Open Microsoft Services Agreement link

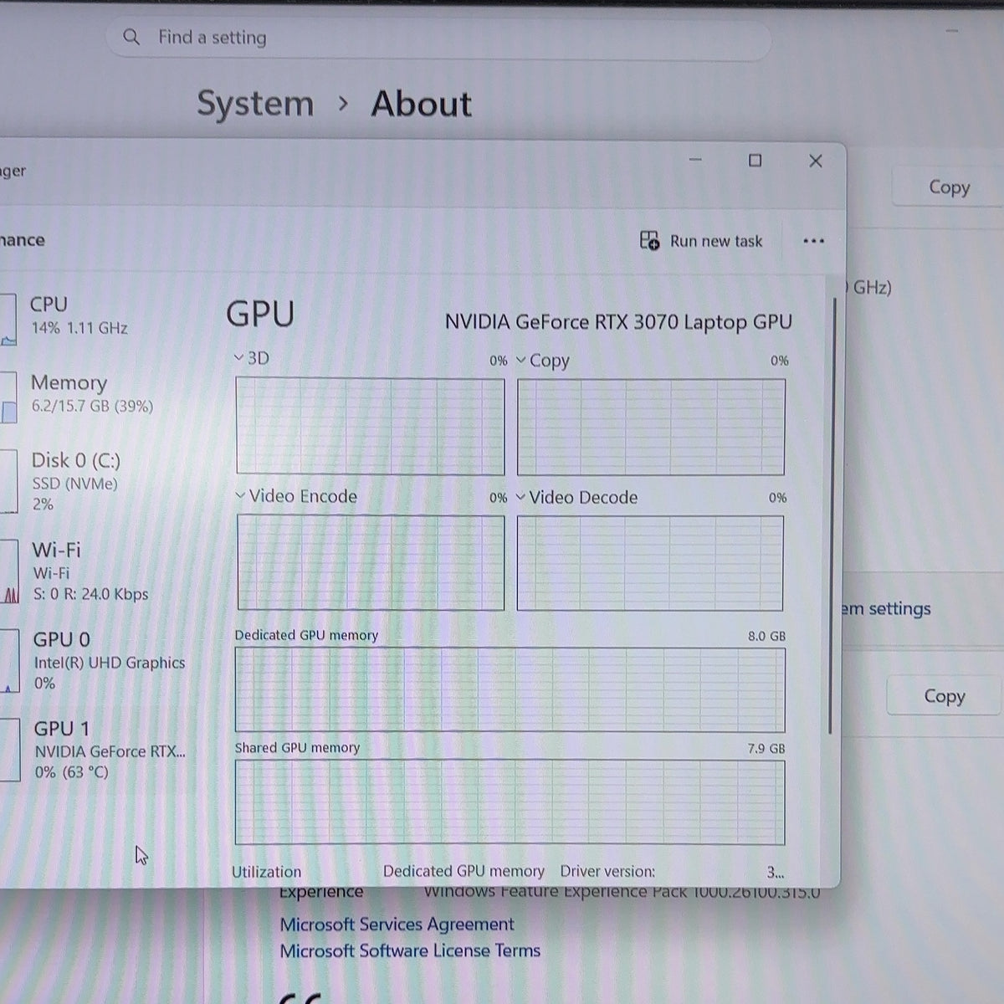[397, 925]
